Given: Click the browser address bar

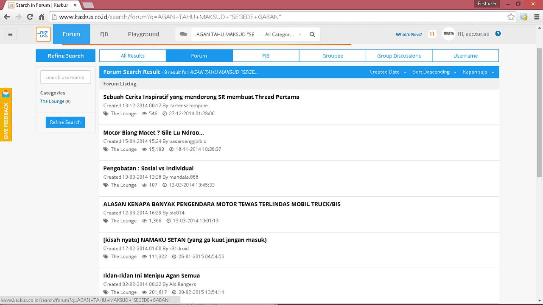Looking at the screenshot, I should 280,17.
